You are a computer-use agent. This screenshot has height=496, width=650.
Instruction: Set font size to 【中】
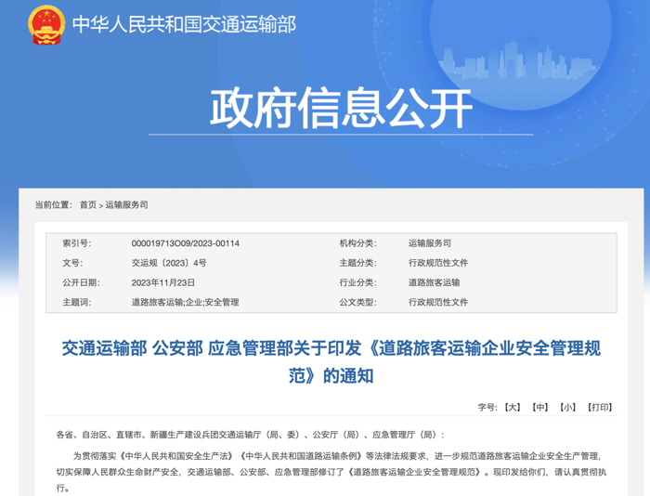(x=540, y=407)
